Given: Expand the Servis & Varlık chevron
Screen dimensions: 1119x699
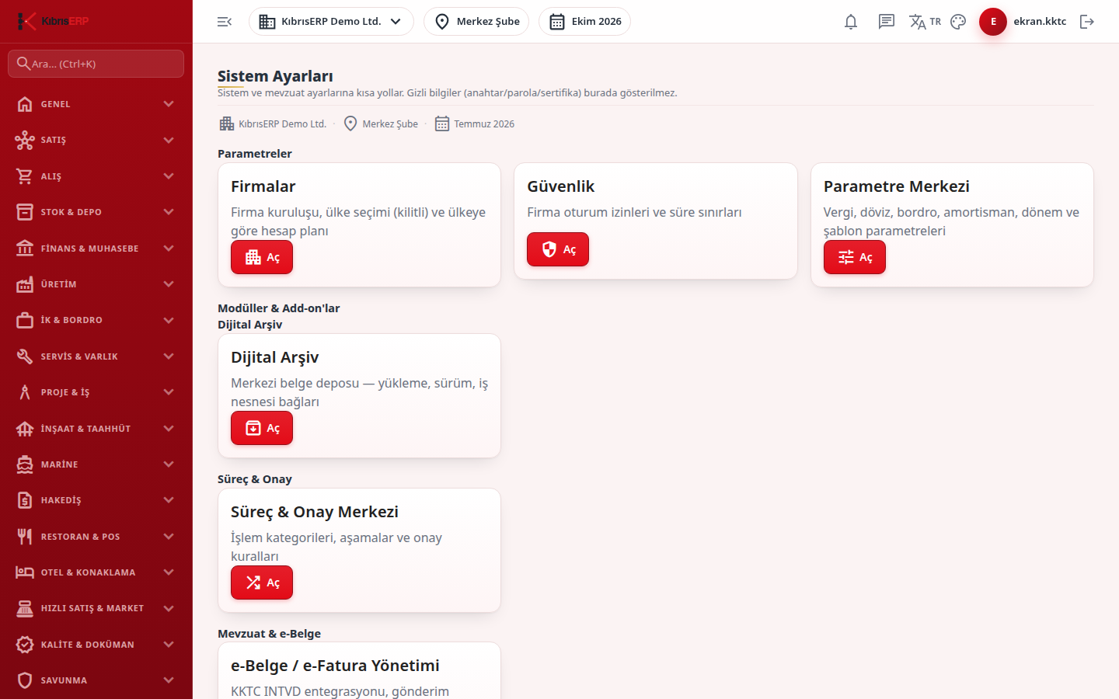Looking at the screenshot, I should tap(169, 356).
